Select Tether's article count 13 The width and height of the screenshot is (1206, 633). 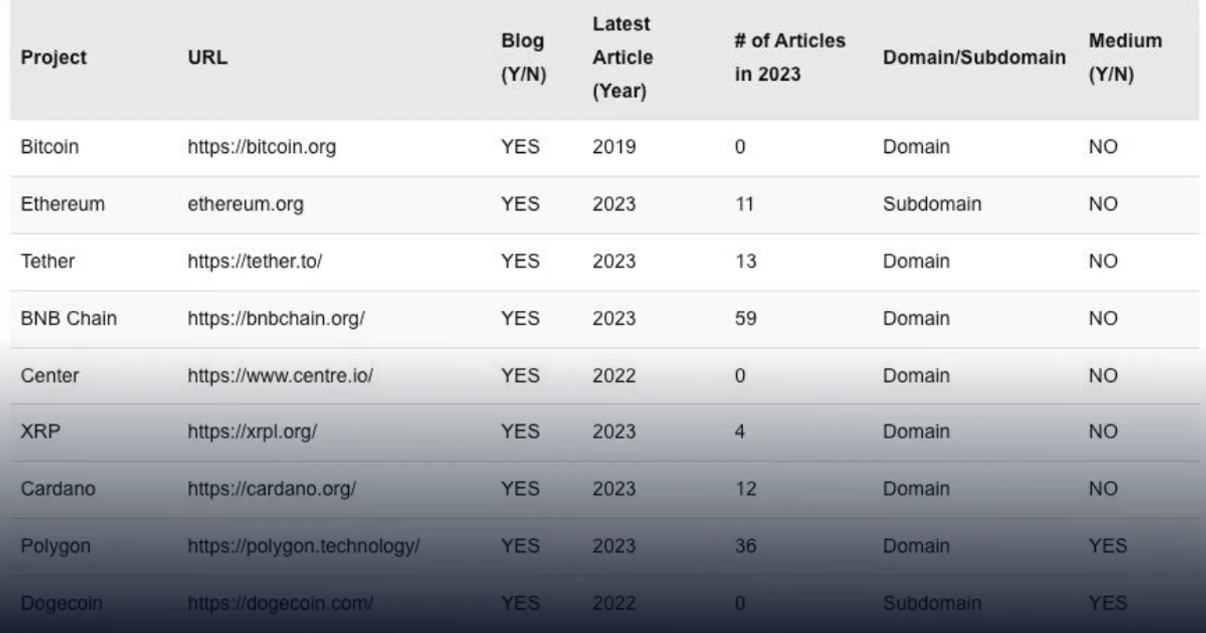point(745,261)
